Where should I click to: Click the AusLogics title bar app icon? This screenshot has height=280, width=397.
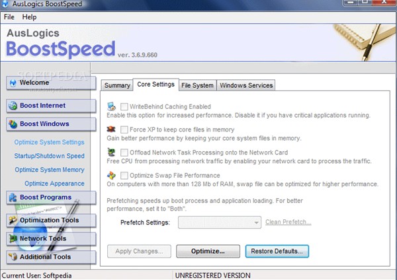(x=5, y=4)
